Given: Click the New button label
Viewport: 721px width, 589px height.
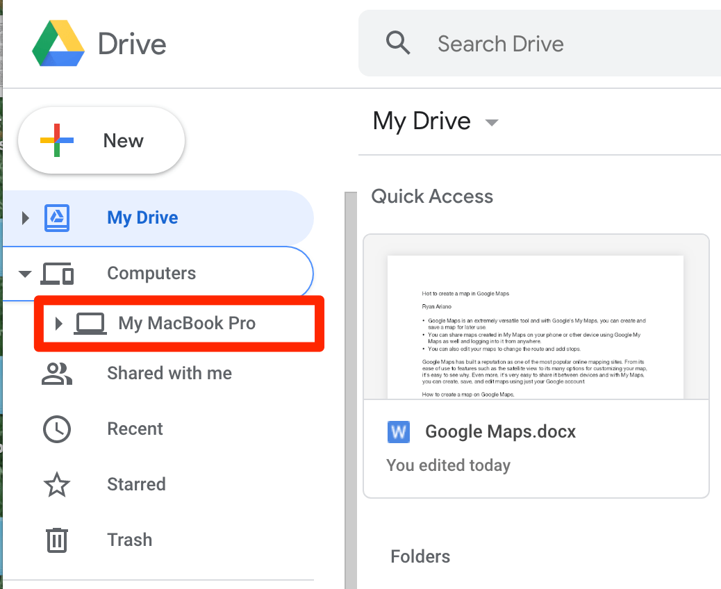Looking at the screenshot, I should pos(123,141).
